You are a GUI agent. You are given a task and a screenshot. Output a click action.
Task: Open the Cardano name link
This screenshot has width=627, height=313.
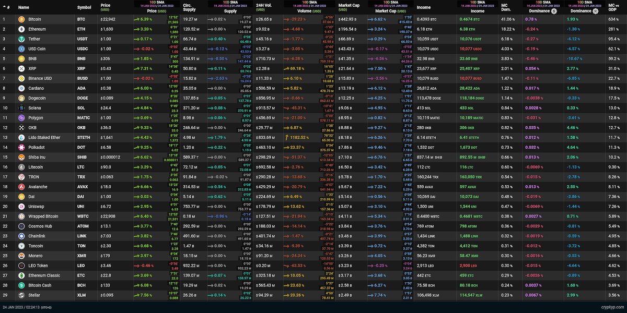pos(36,88)
